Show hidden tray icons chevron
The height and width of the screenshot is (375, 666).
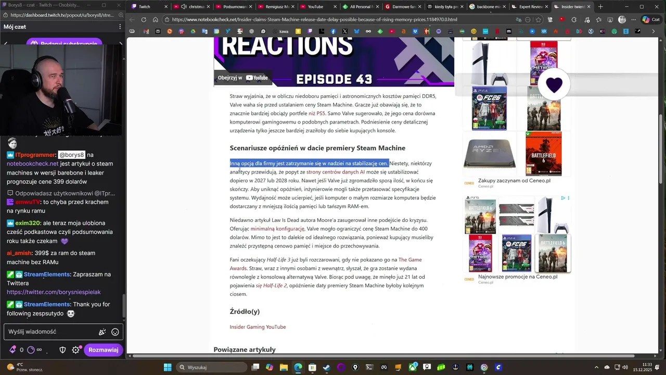(x=597, y=367)
